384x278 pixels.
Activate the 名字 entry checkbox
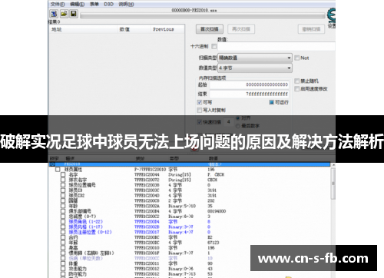coord(63,174)
